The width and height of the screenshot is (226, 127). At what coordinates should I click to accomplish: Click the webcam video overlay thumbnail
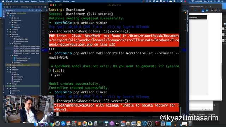[x=29, y=109]
